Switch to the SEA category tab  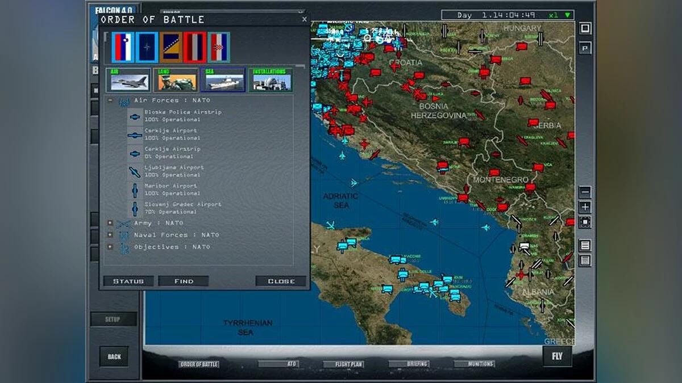pos(223,80)
